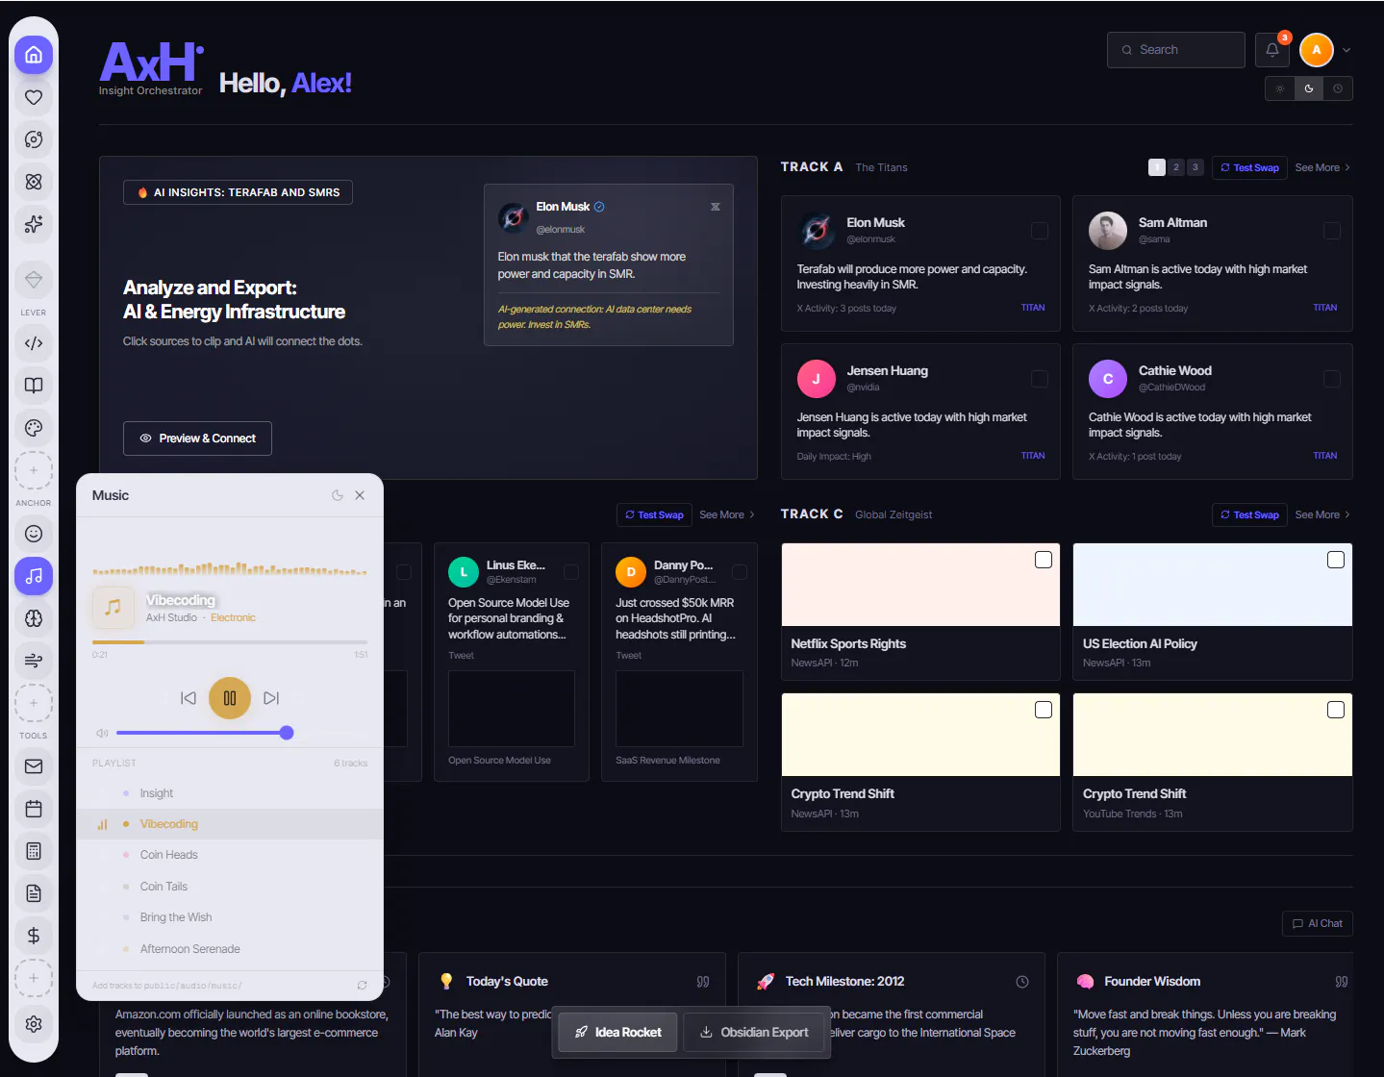Open the mail envelope icon in sidebar

click(34, 766)
